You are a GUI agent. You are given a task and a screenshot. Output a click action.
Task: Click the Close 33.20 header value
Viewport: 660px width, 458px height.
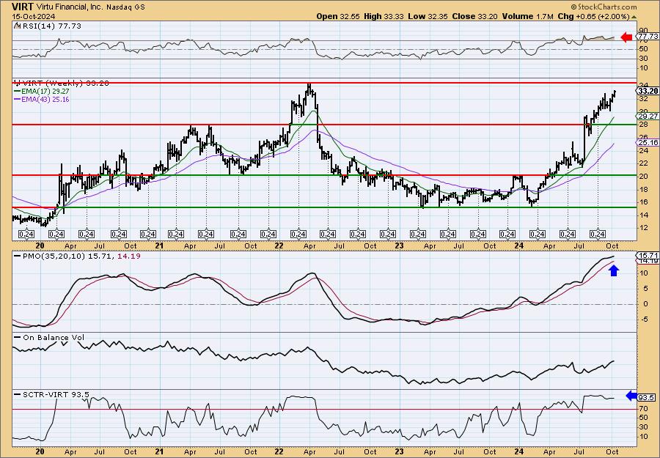[x=474, y=16]
